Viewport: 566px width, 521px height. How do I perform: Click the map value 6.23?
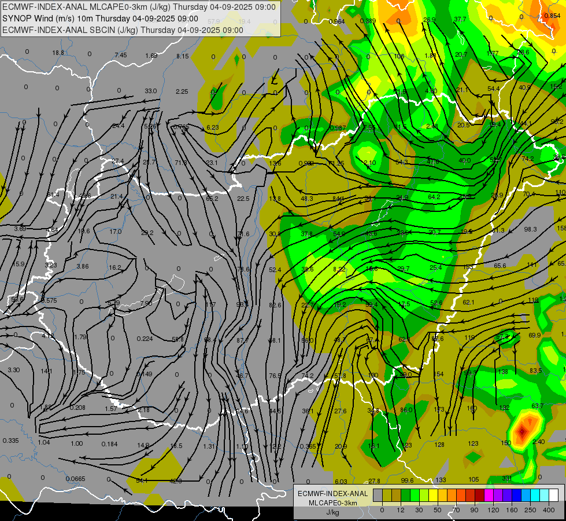point(213,127)
